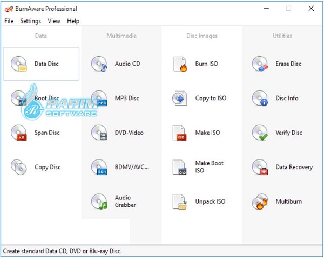This screenshot has height=258, width=324.
Task: Click the Make Boot ISO label
Action: 210,167
